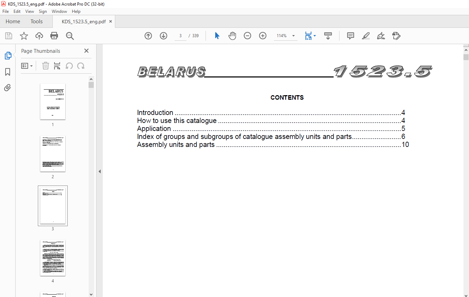Screen dimensions: 469x297
Task: Print the document with the printer icon
Action: click(54, 36)
